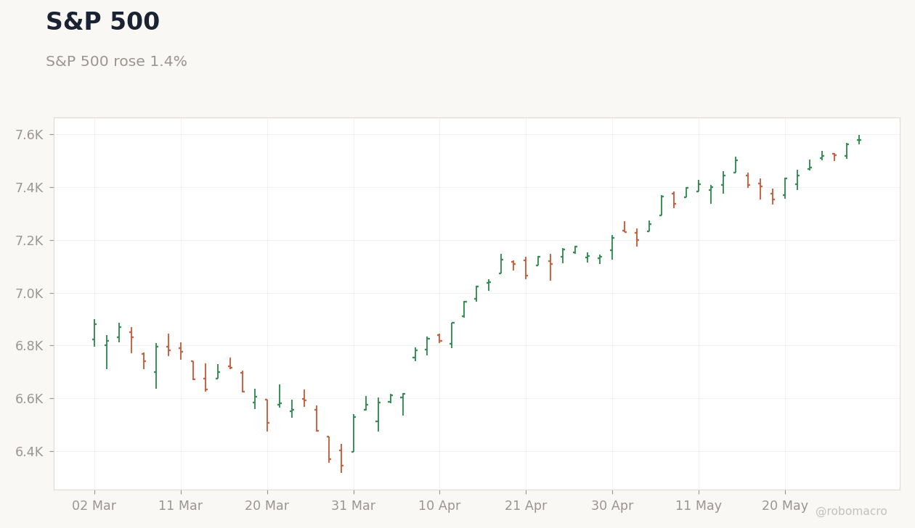Image resolution: width=915 pixels, height=528 pixels.
Task: Click the 21 Apr x-axis label
Action: pos(526,506)
